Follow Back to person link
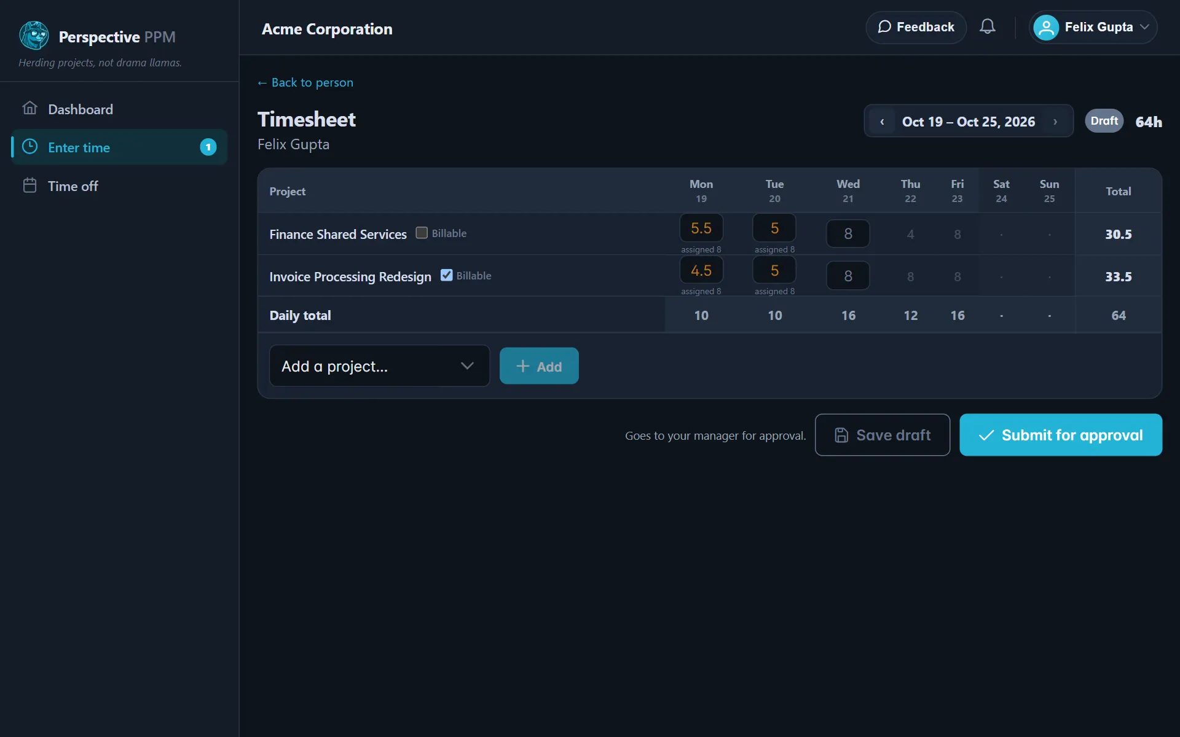Screen dimensions: 1180x737 tap(305, 82)
